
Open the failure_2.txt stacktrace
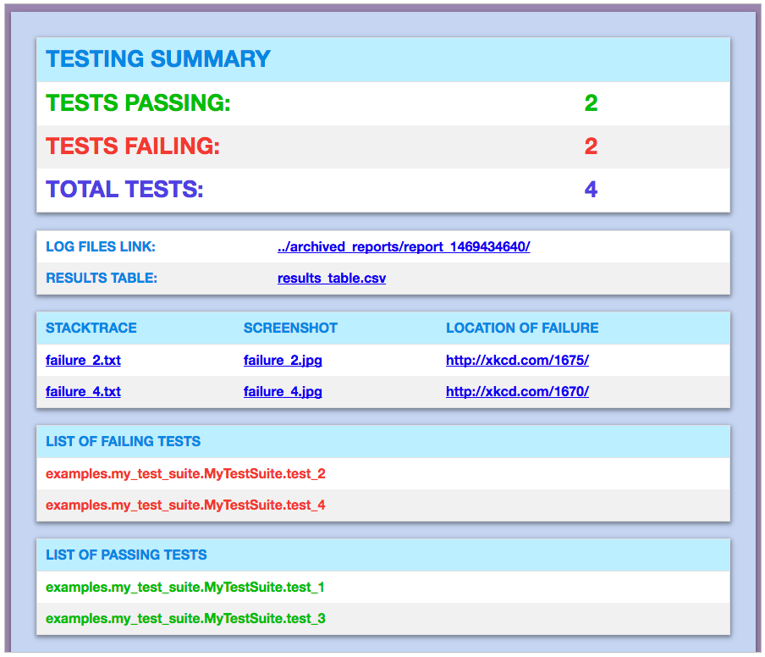(x=83, y=360)
